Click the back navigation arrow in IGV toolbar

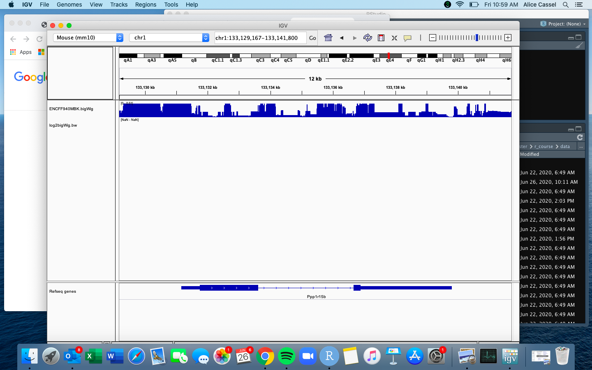(x=342, y=37)
